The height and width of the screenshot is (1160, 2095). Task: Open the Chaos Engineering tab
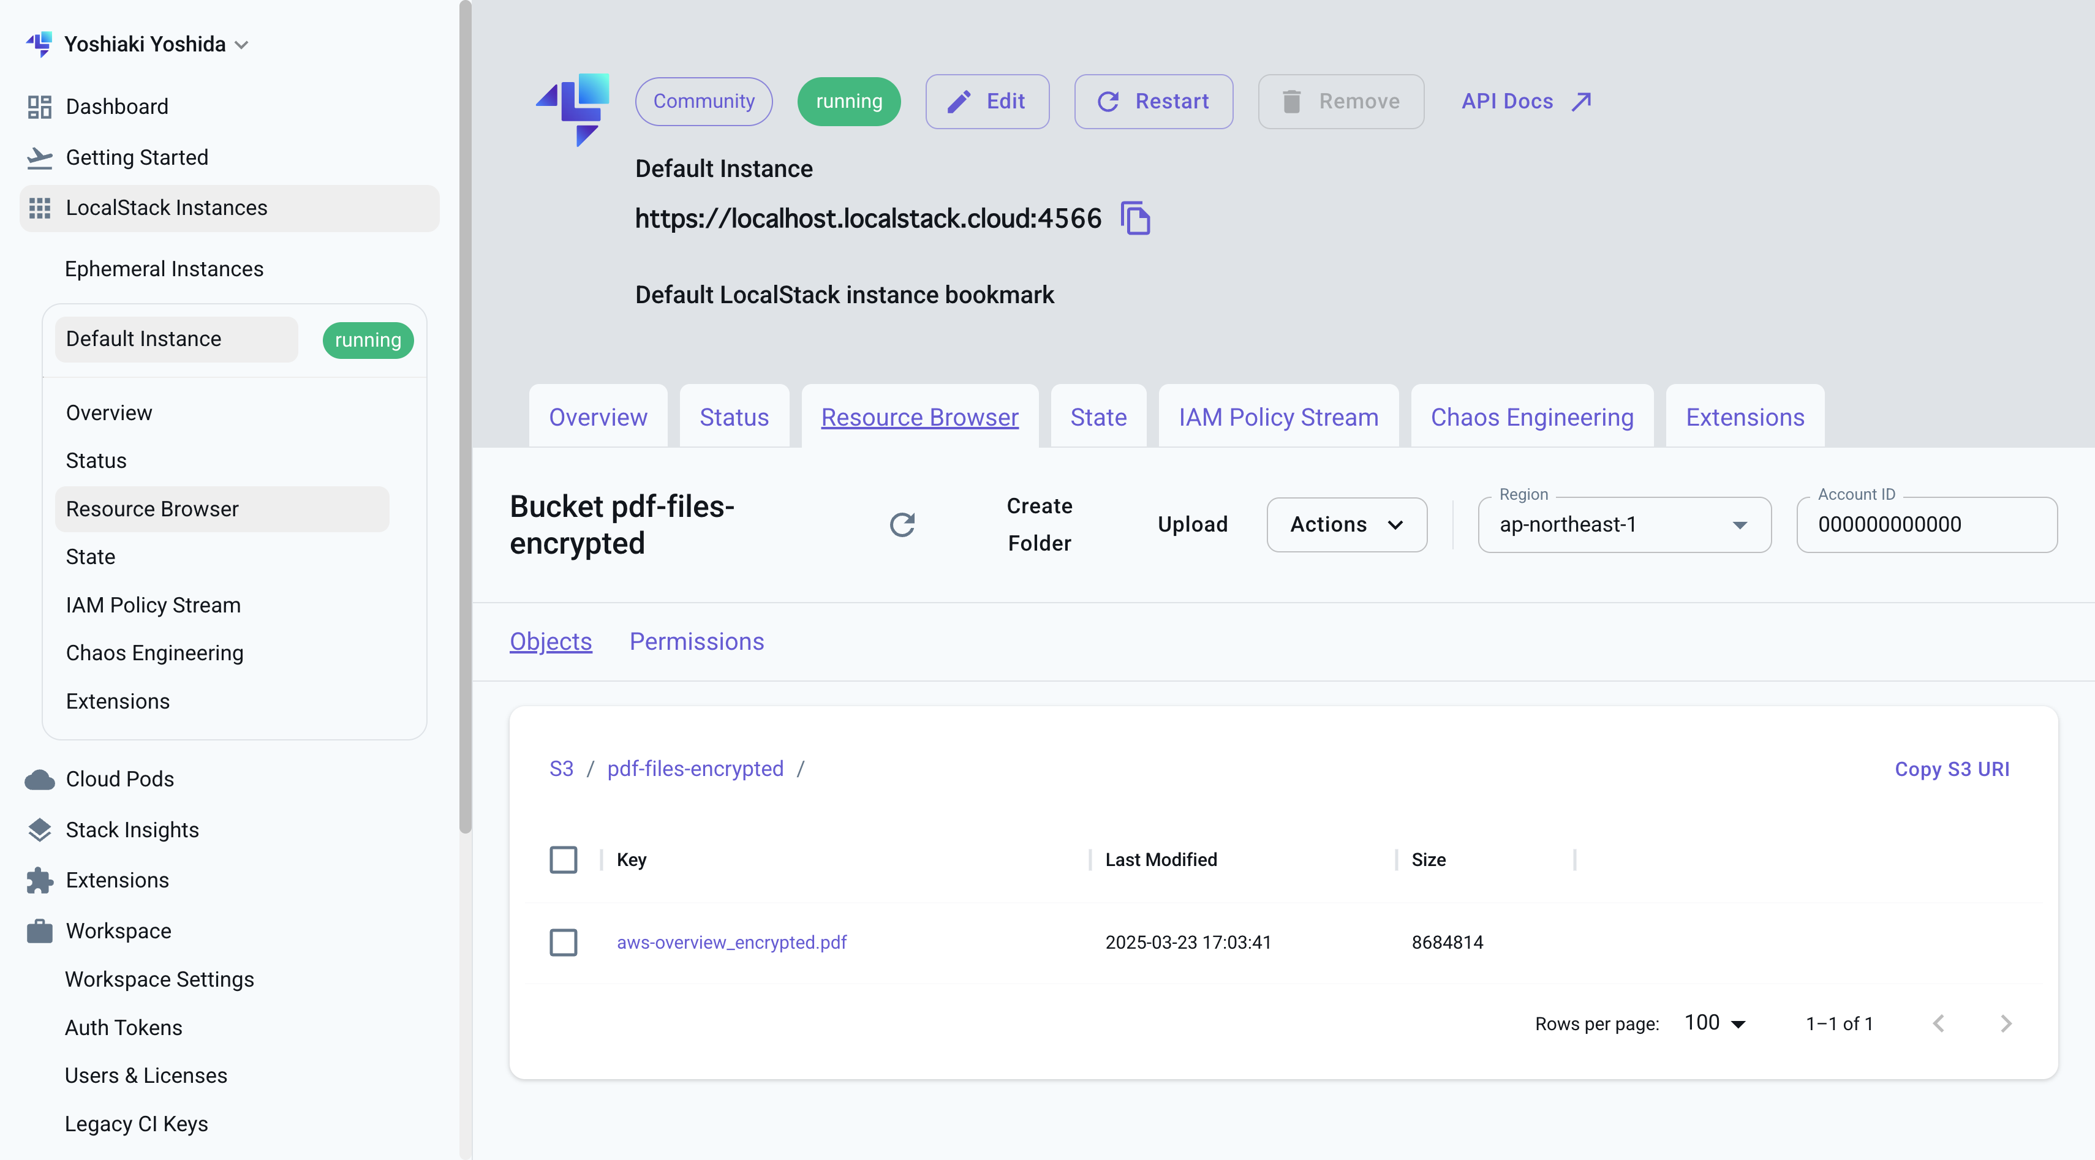click(1532, 417)
